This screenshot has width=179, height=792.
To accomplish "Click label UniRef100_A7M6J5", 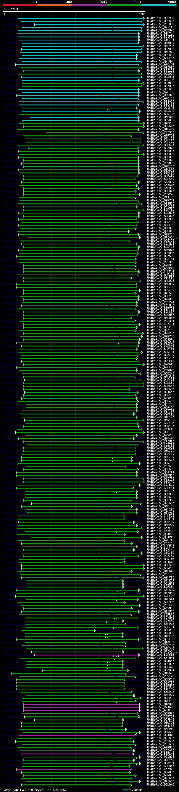I will tap(161, 389).
